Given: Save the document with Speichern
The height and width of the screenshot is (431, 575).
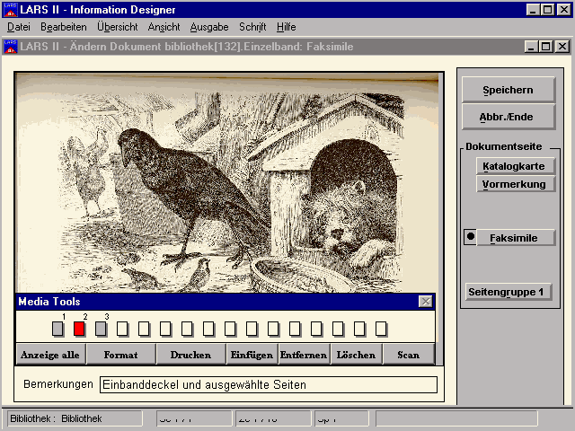Looking at the screenshot, I should point(509,90).
